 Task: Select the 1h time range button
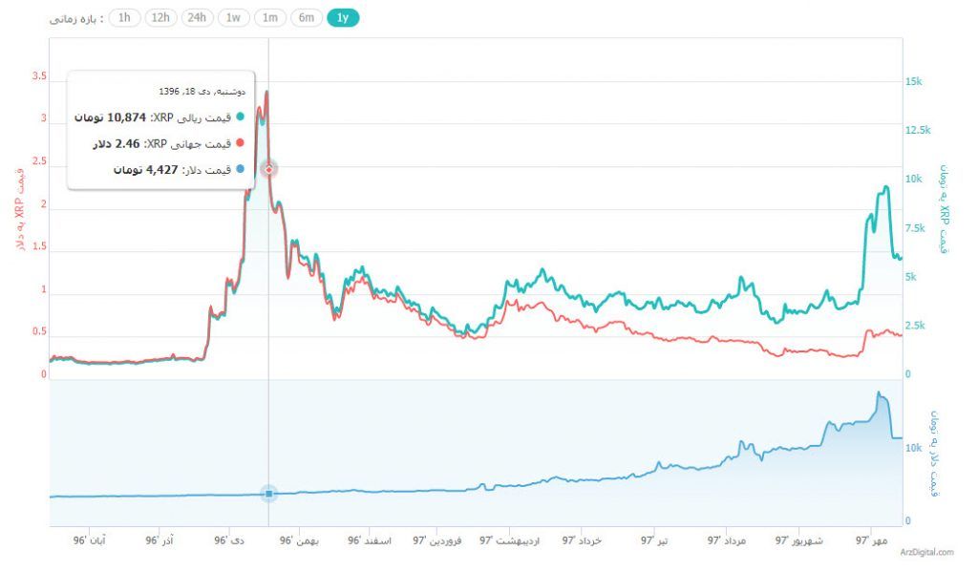point(124,17)
